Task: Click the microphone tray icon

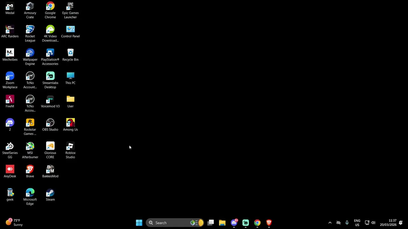Action: [347, 223]
